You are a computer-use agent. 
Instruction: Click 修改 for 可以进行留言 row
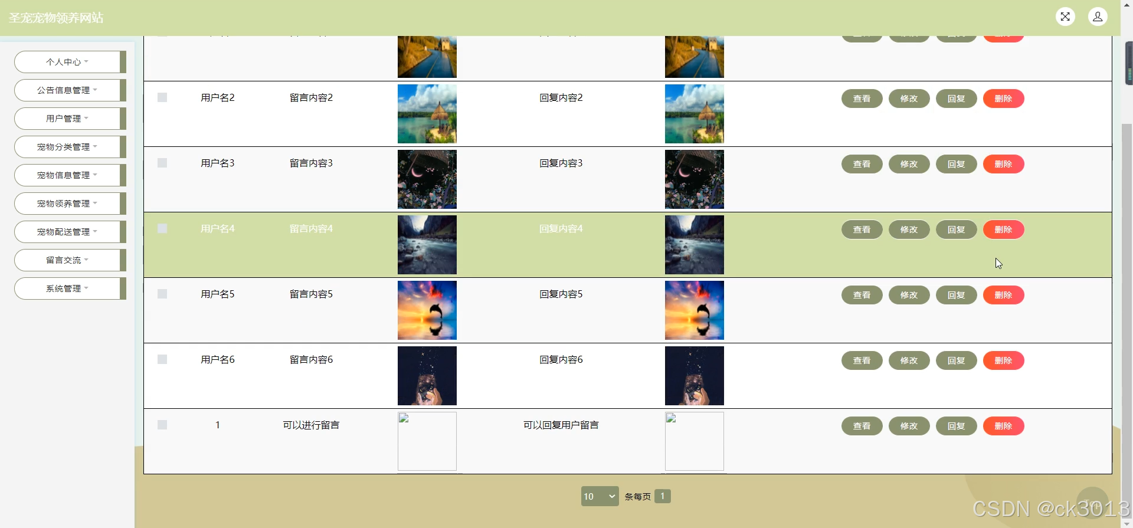(909, 426)
